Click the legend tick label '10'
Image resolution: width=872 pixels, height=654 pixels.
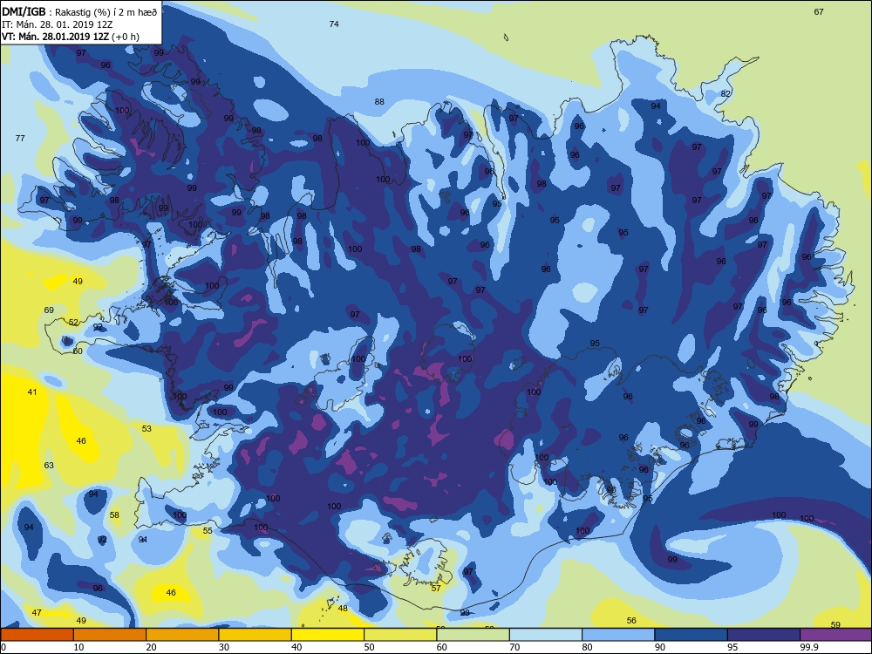point(79,647)
